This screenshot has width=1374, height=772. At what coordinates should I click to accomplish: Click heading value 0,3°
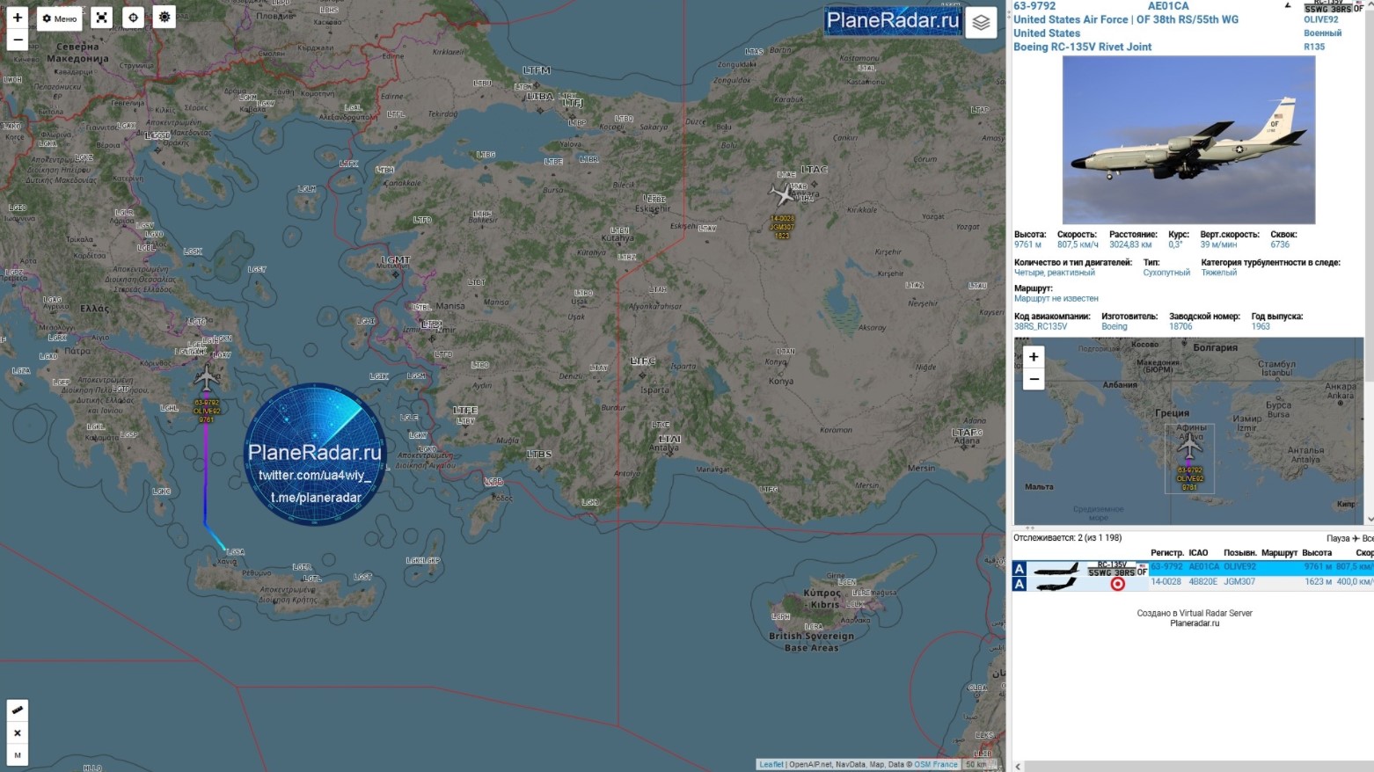point(1175,244)
